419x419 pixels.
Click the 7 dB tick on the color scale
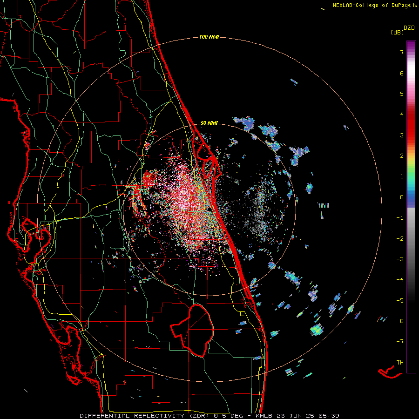402,52
